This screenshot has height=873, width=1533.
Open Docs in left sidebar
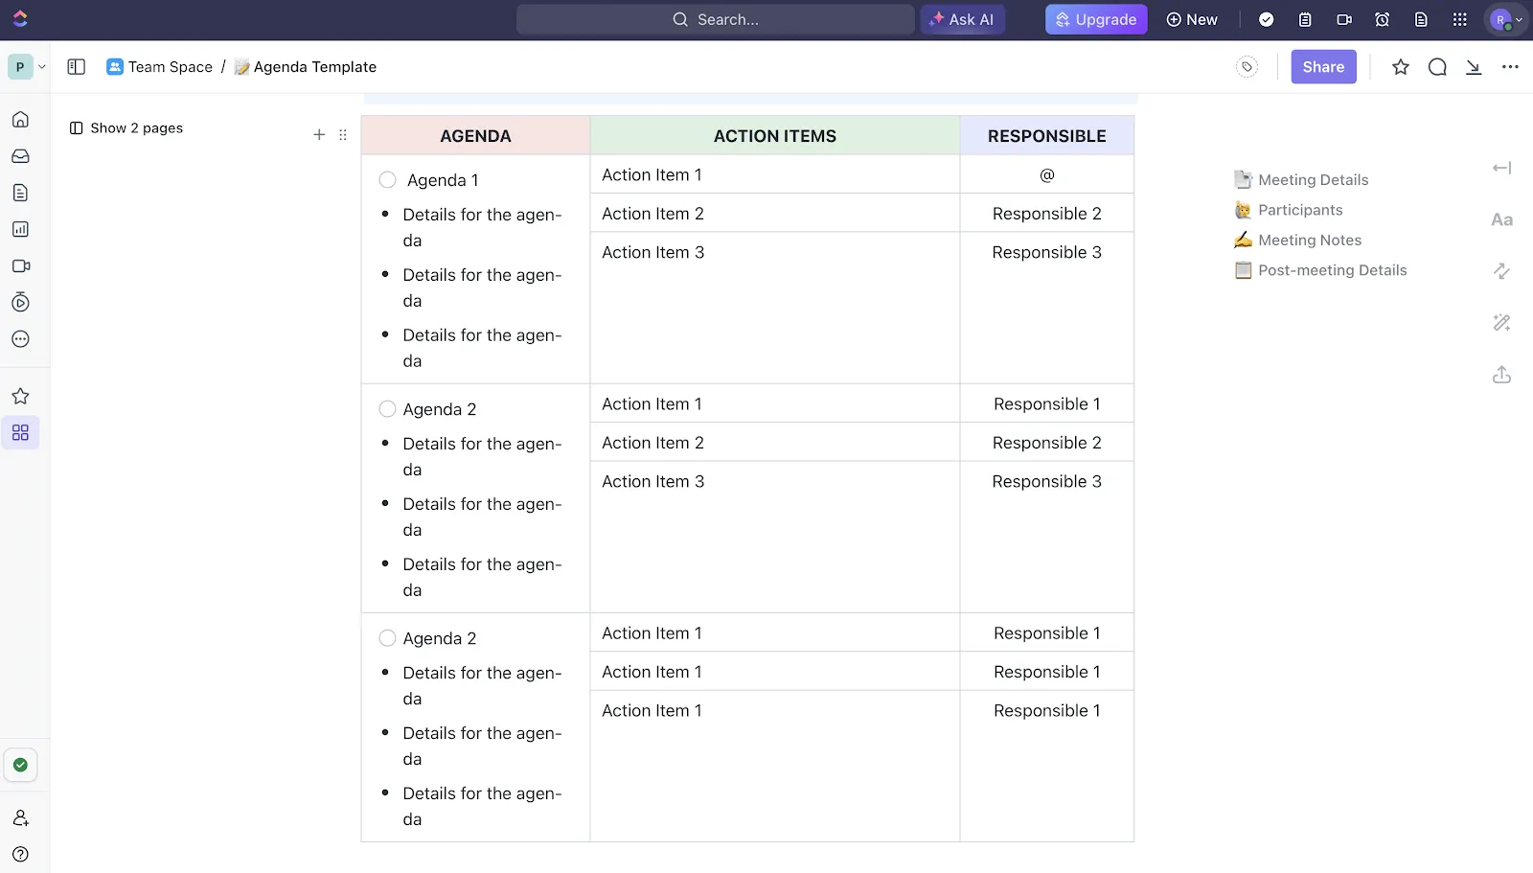tap(20, 193)
